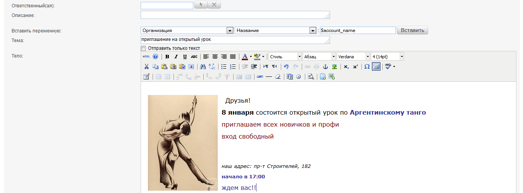Open find tool with binoculars icon
523x193 pixels.
[203, 66]
